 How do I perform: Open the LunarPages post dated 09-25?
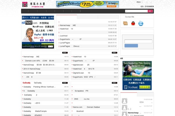coord(65,43)
